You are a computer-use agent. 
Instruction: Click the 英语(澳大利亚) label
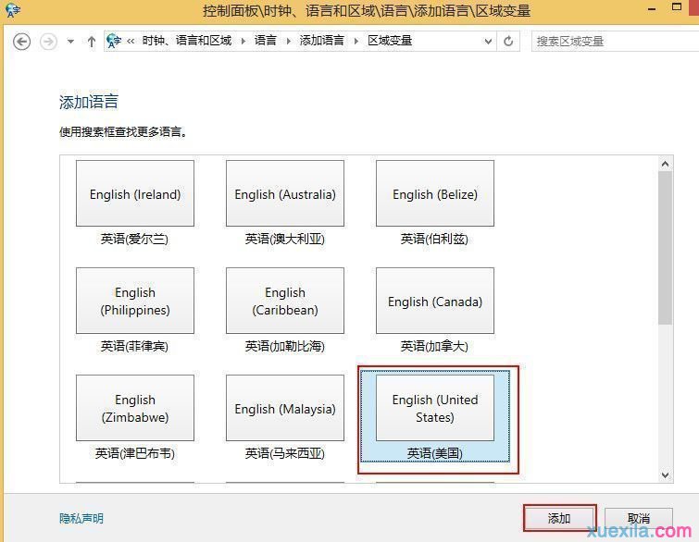click(x=285, y=240)
